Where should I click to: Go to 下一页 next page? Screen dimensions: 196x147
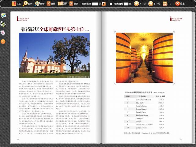(x=154, y=4)
